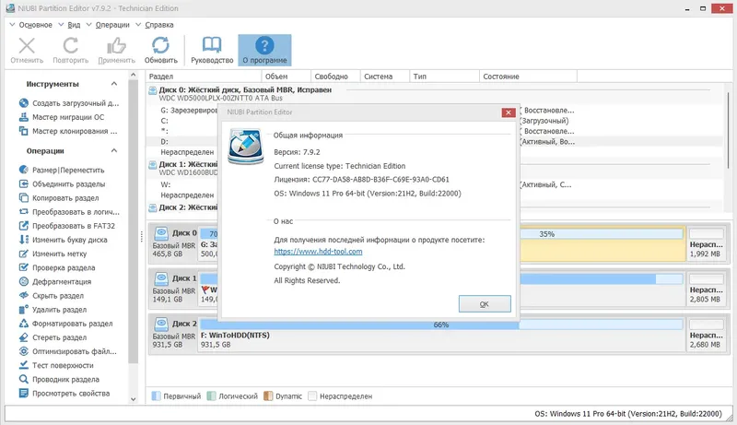The height and width of the screenshot is (425, 737).
Task: Select Диск 1 unallocated 2,805 MB block
Action: [706, 289]
